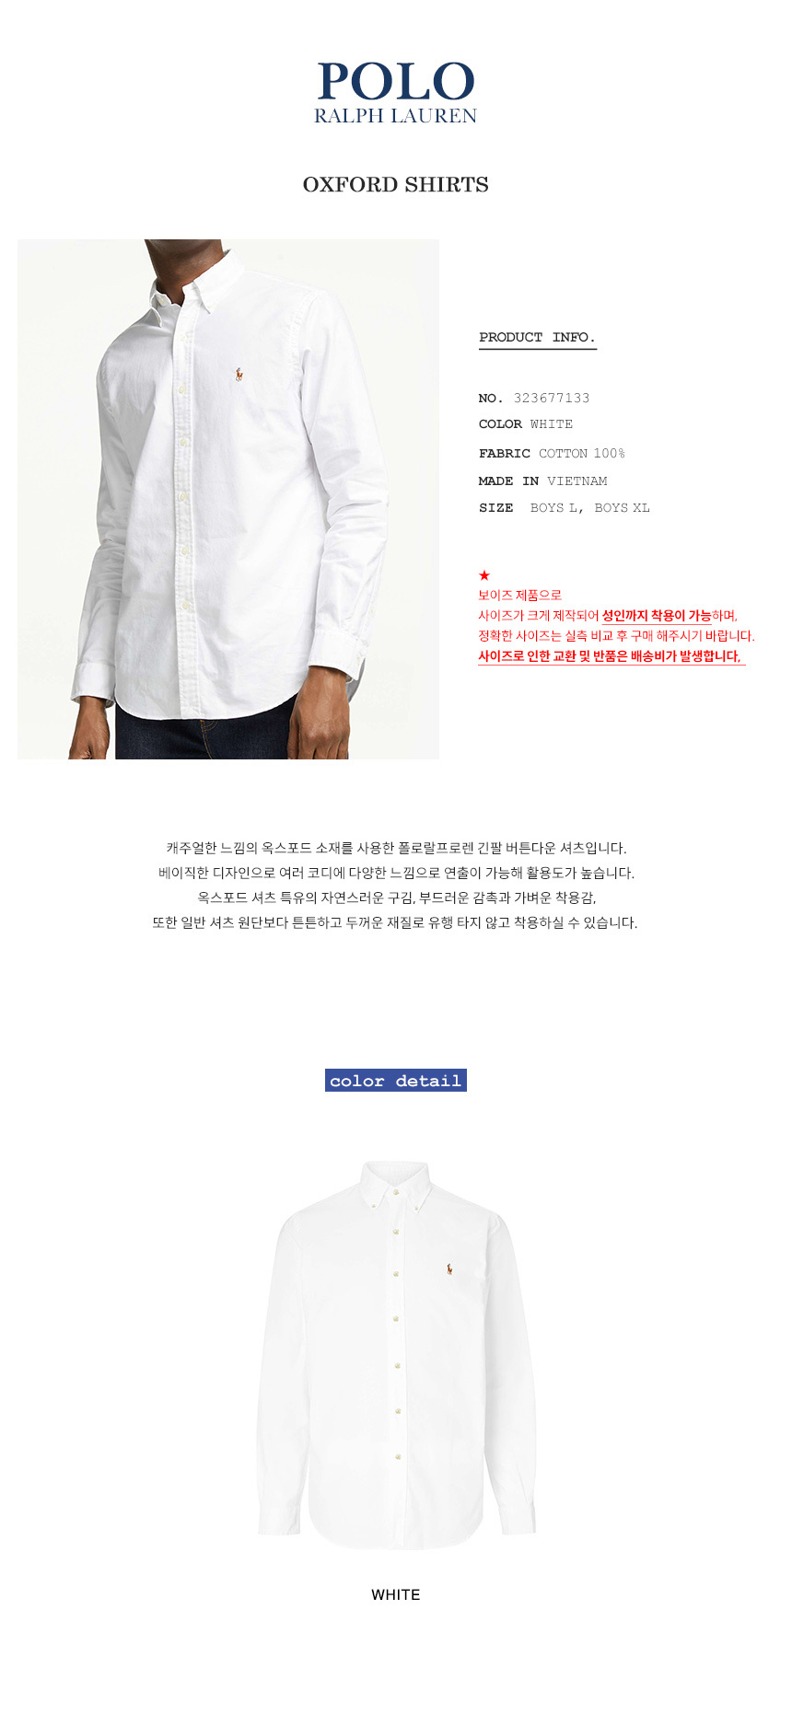The height and width of the screenshot is (1714, 792).
Task: Click the last line of Korean description
Action: (395, 922)
